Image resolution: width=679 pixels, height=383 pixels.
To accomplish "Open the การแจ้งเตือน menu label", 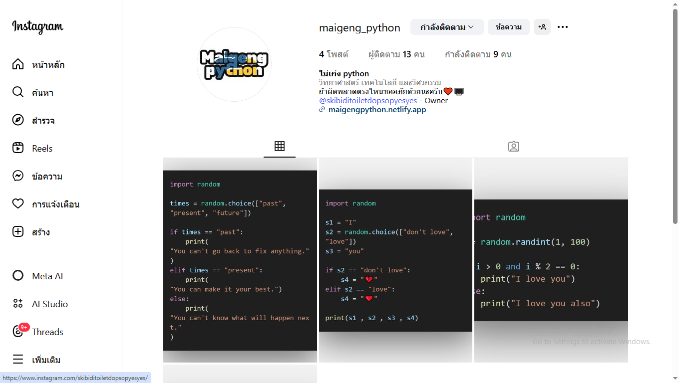I will (56, 204).
